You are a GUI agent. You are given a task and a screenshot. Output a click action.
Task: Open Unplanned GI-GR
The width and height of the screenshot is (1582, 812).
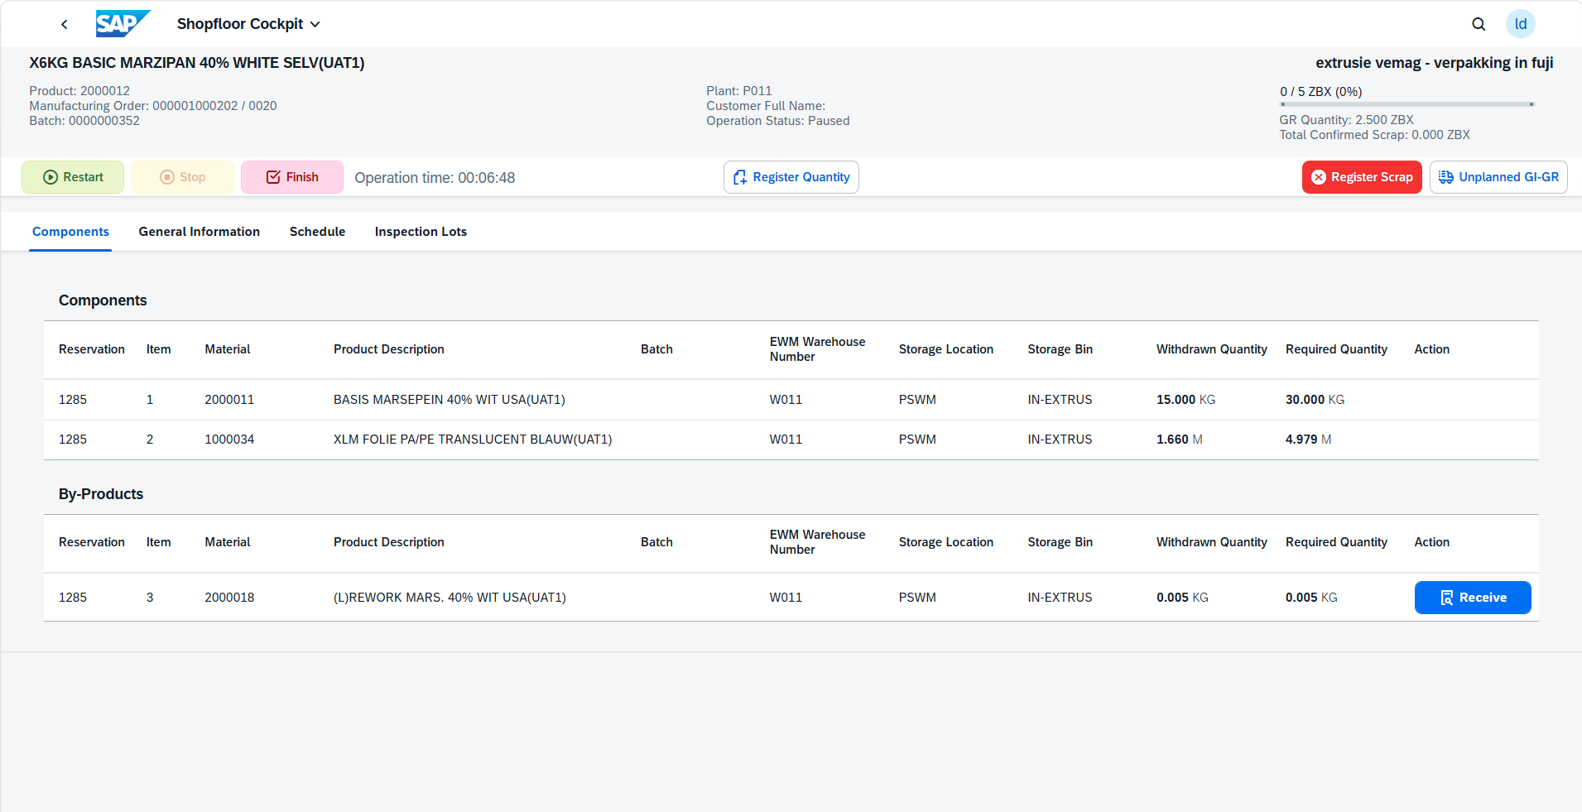(x=1498, y=177)
